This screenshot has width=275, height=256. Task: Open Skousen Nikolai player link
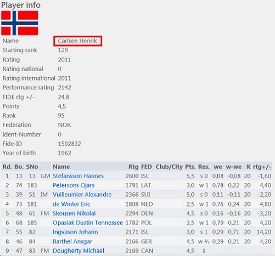coord(74,213)
